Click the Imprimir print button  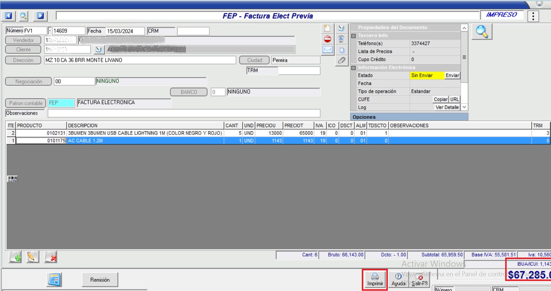375,280
